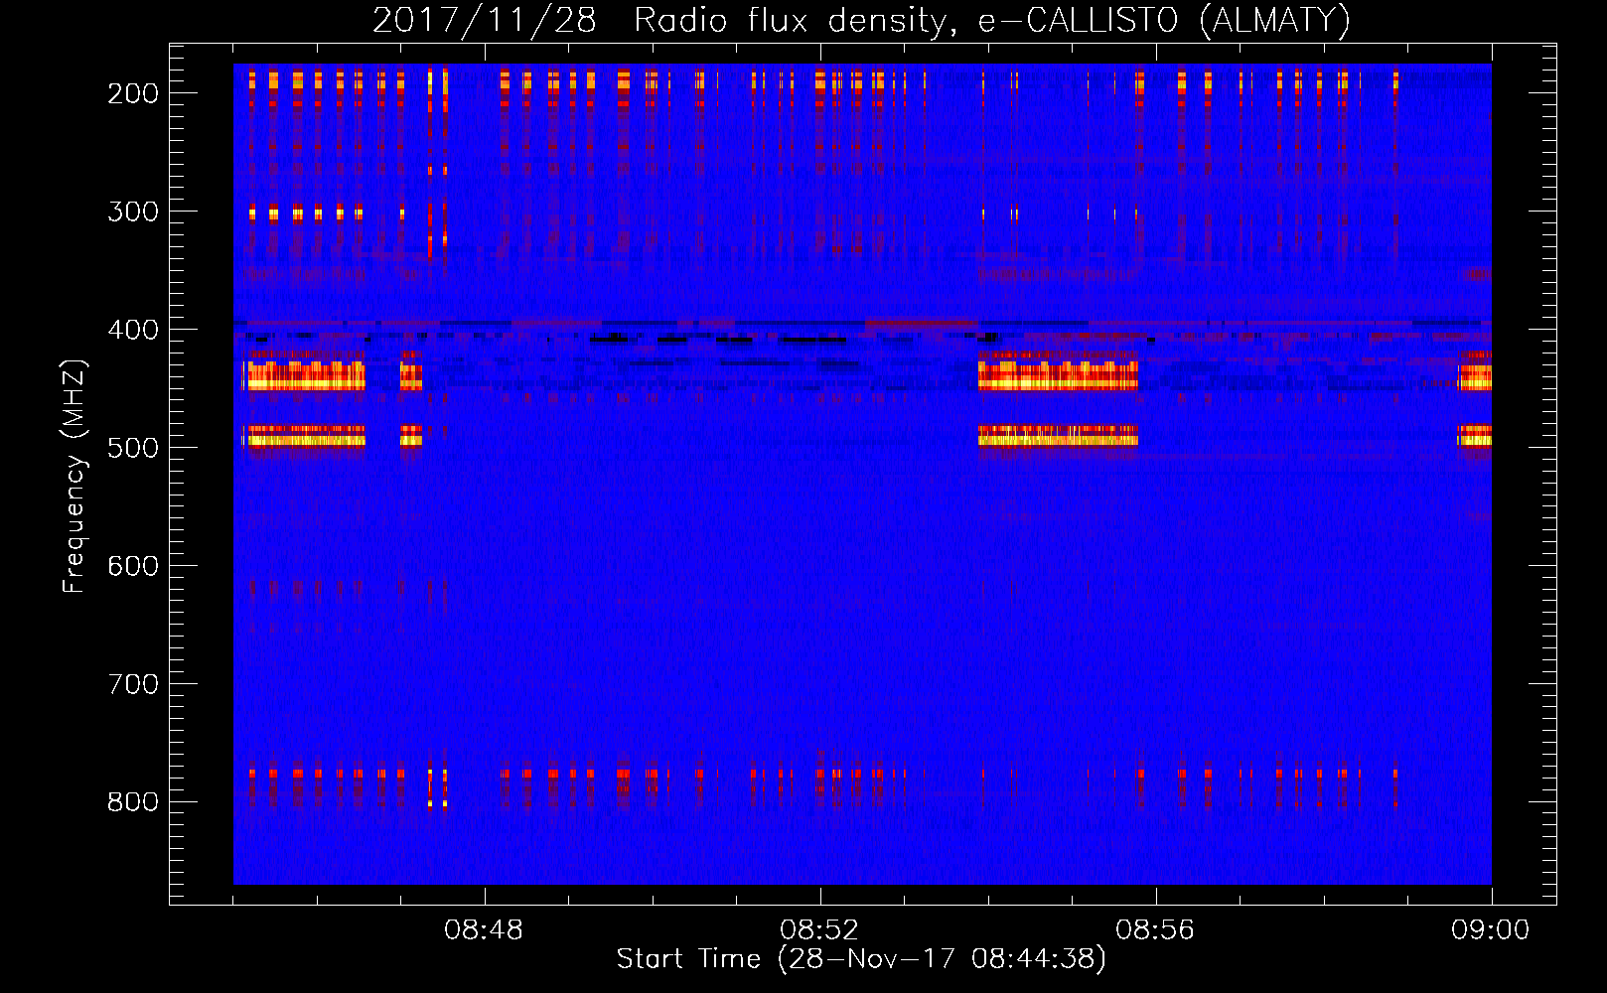Screen dimensions: 1607x993
Task: Click the 400 frequency tick label
Action: click(133, 330)
